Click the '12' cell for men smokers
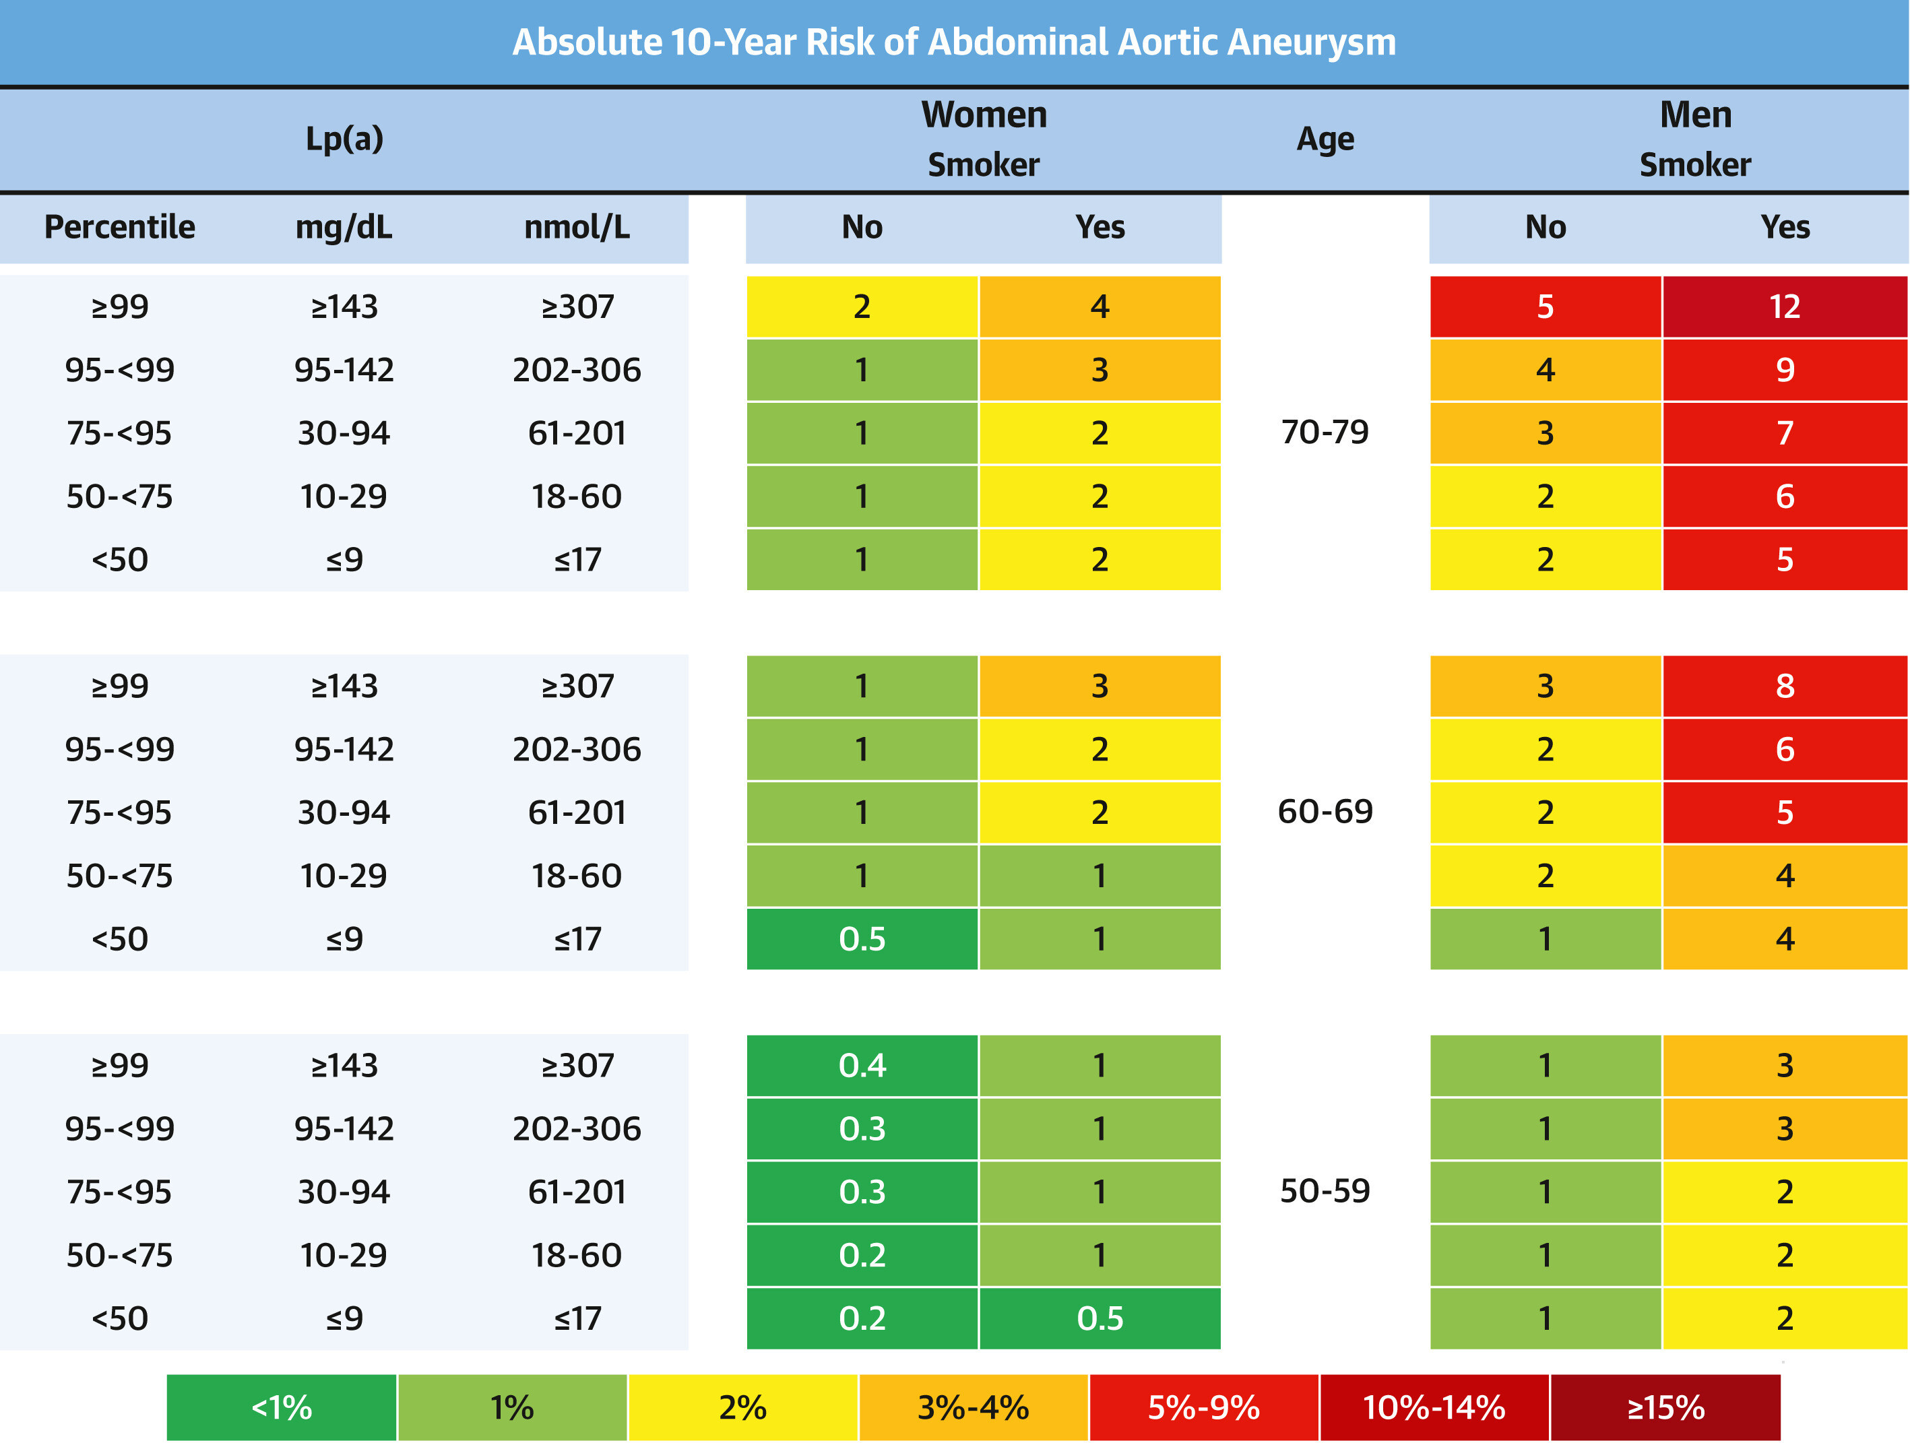The width and height of the screenshot is (1910, 1443). pyautogui.click(x=1785, y=307)
